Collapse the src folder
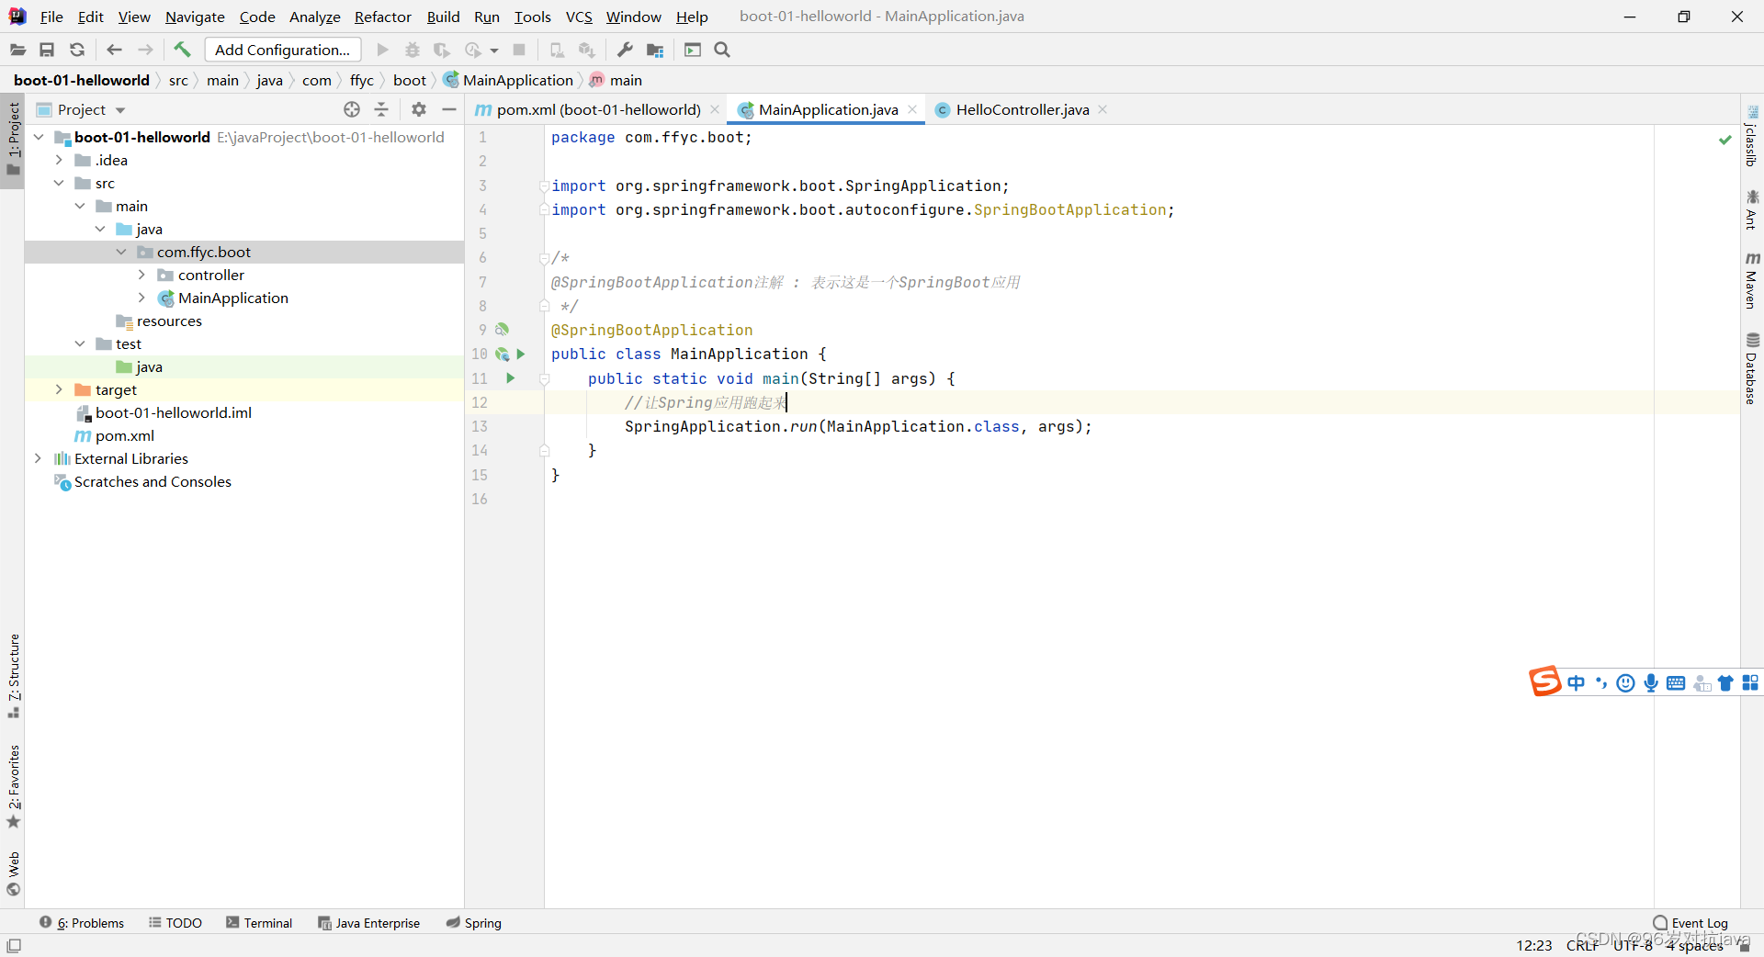 (x=60, y=183)
